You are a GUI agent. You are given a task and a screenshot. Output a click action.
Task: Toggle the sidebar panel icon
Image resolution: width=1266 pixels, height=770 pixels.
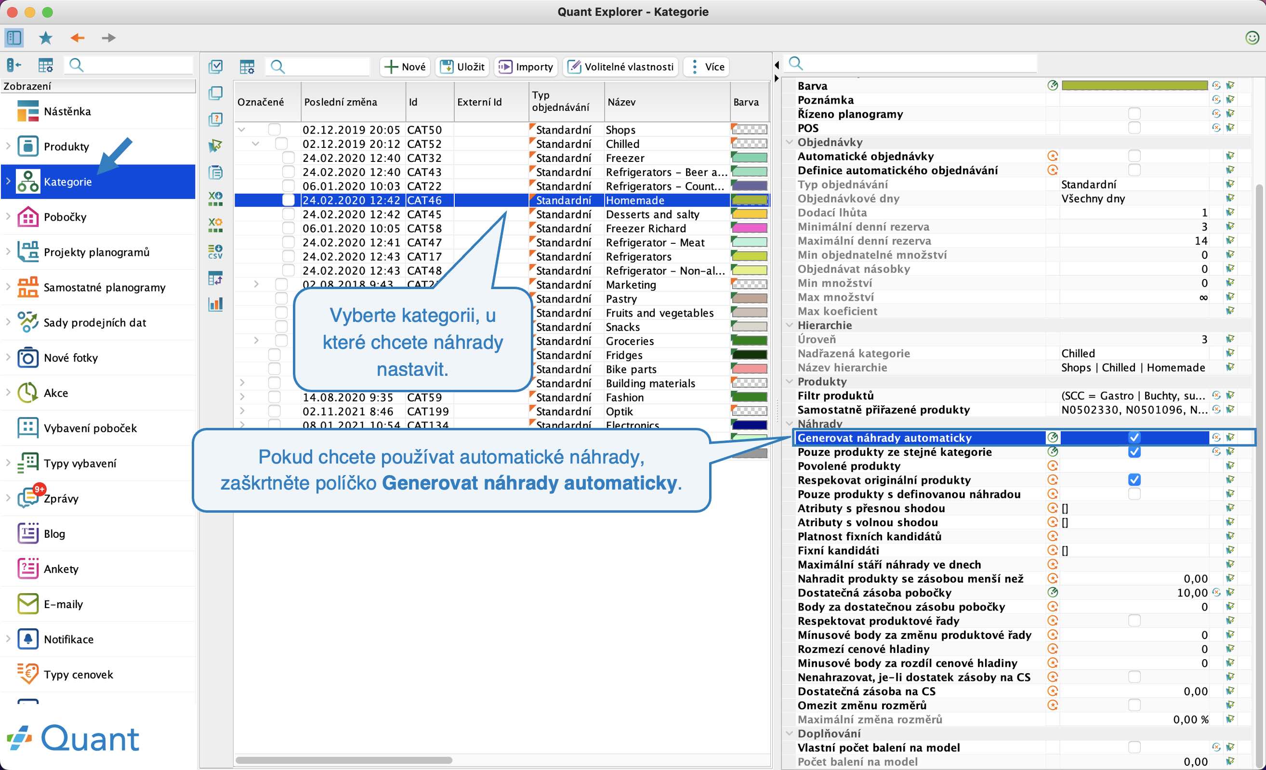[14, 38]
